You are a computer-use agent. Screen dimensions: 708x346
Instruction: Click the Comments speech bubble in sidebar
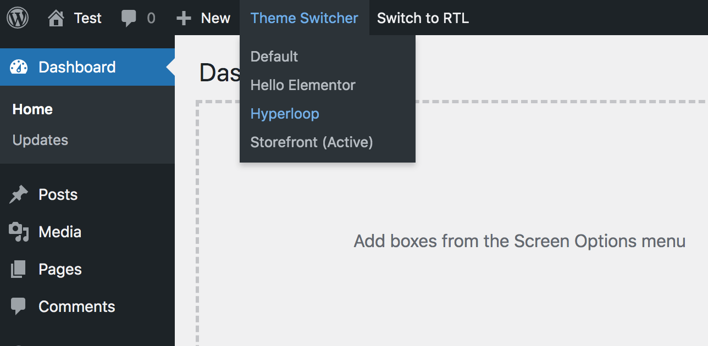click(x=19, y=306)
